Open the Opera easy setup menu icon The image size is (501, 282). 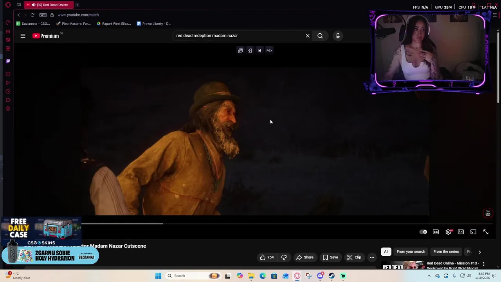pyautogui.click(x=495, y=15)
